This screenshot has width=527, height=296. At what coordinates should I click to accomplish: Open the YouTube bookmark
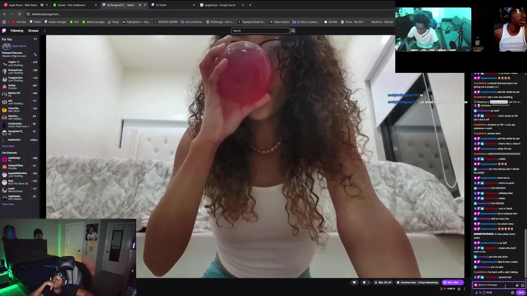tap(19, 22)
